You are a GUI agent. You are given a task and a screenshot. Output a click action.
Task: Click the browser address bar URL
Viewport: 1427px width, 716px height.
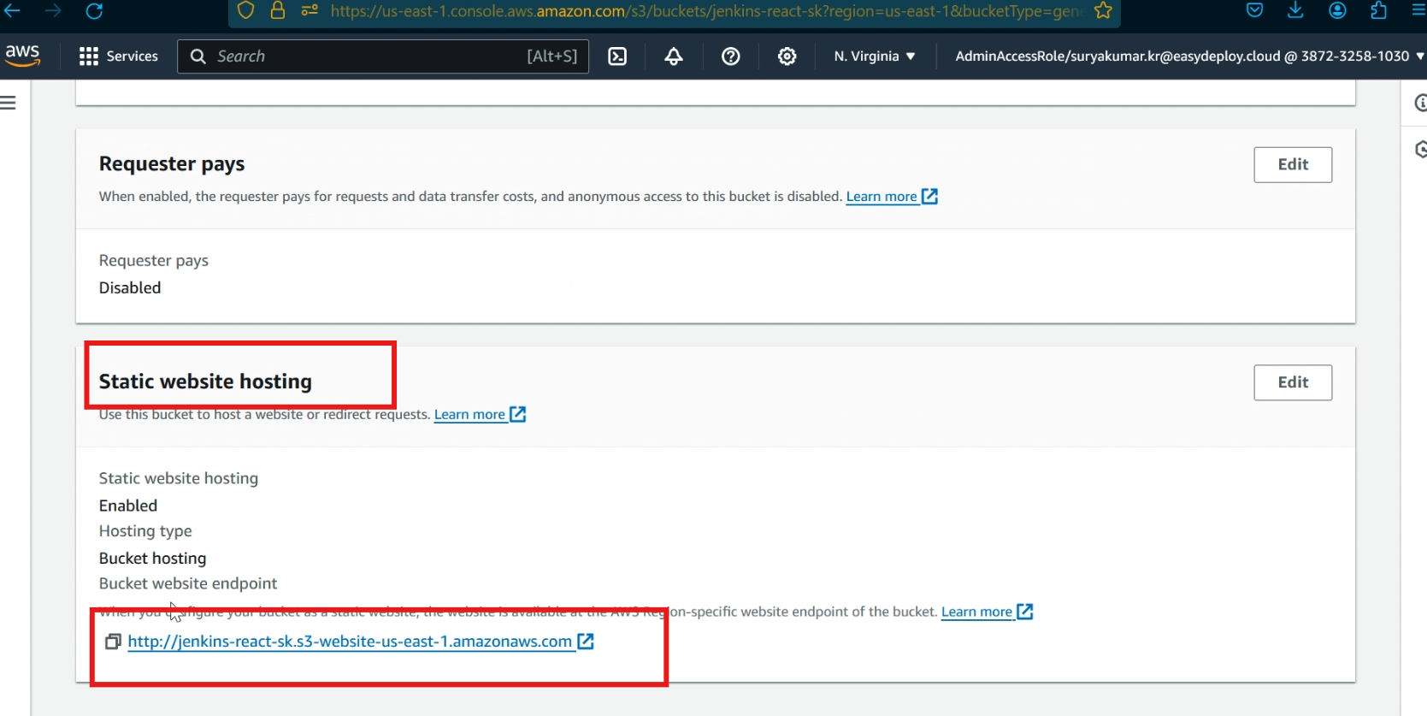click(x=706, y=11)
